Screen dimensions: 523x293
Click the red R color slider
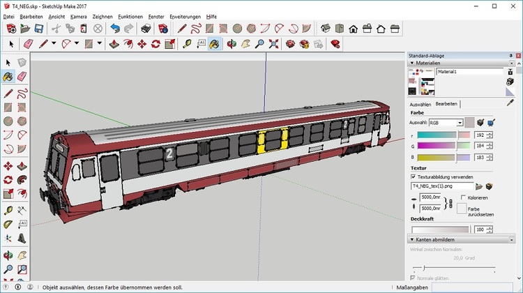[444, 135]
